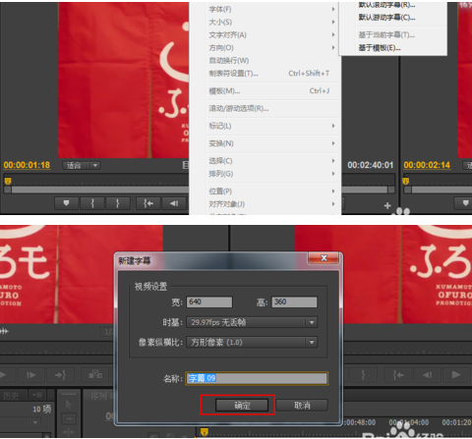472x439 pixels.
Task: Click Step Forward button behind dialog
Action: (31, 375)
